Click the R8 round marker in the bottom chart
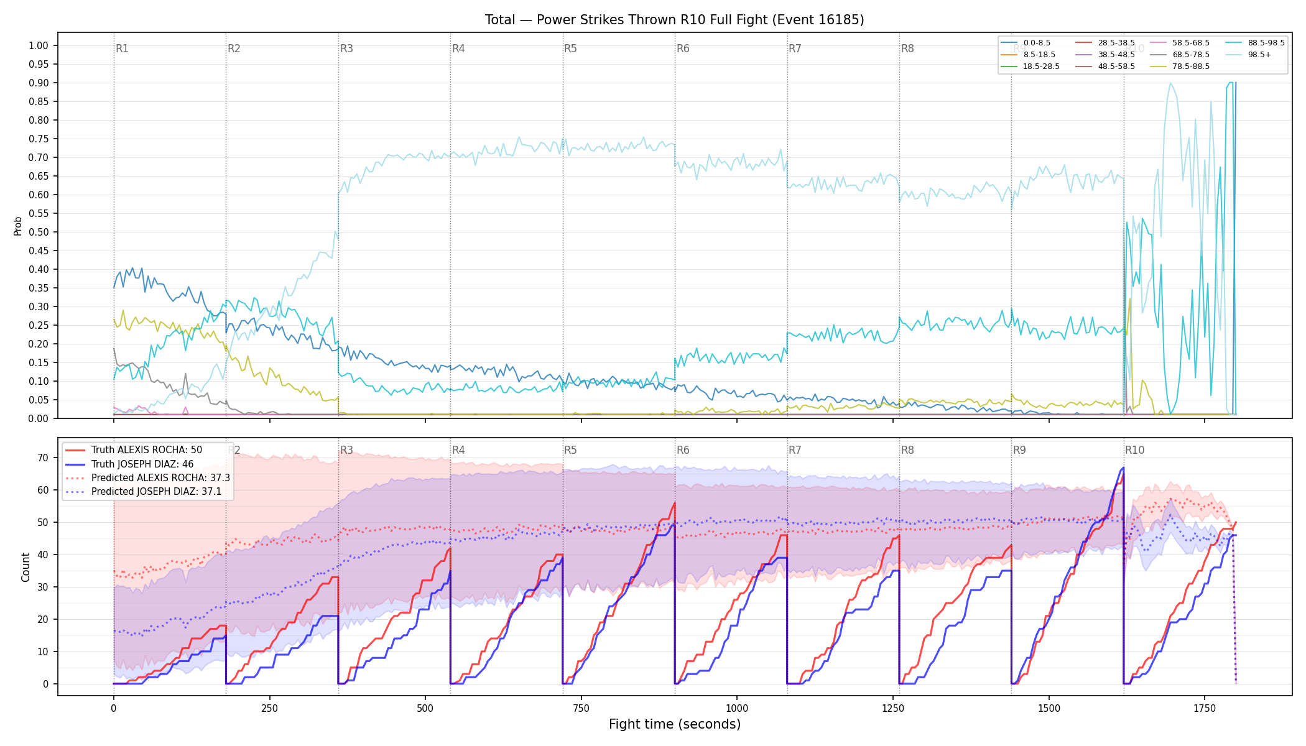The height and width of the screenshot is (746, 1306). [907, 450]
